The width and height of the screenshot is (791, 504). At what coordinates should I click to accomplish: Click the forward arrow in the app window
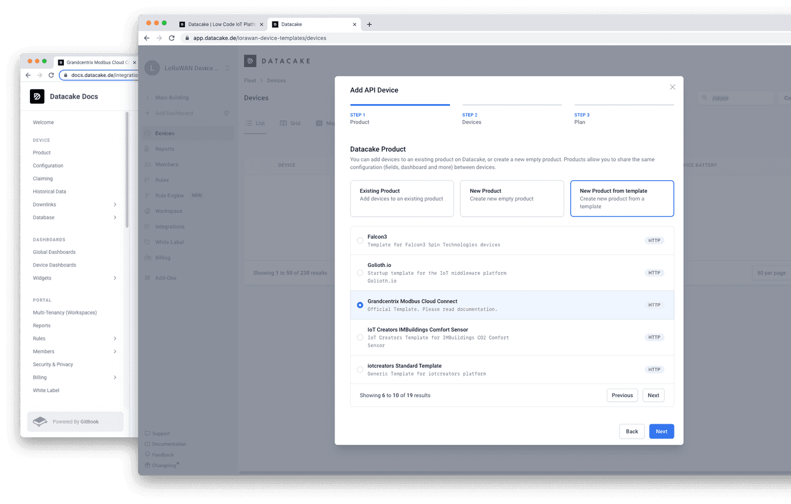coord(159,38)
